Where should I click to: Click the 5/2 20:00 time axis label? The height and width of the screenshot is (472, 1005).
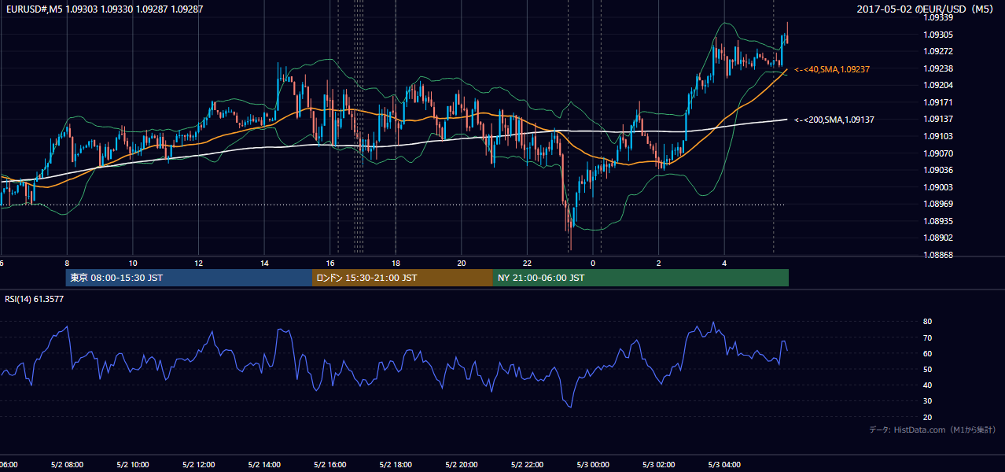click(x=461, y=465)
